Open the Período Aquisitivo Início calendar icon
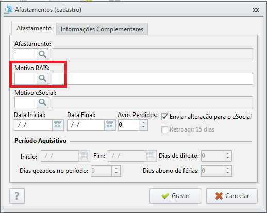 [84, 156]
